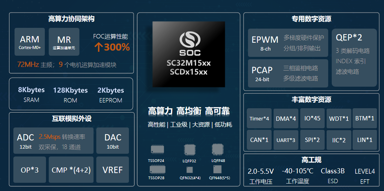This screenshot has height=191, width=384.
Task: Click the orange up arrow beside 300%
Action: pyautogui.click(x=98, y=47)
